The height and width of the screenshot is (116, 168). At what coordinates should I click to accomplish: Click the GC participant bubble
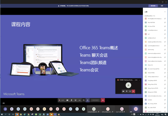click(44, 109)
